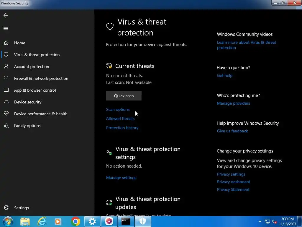Image resolution: width=302 pixels, height=227 pixels.
Task: Open Device security page
Action: pyautogui.click(x=28, y=102)
